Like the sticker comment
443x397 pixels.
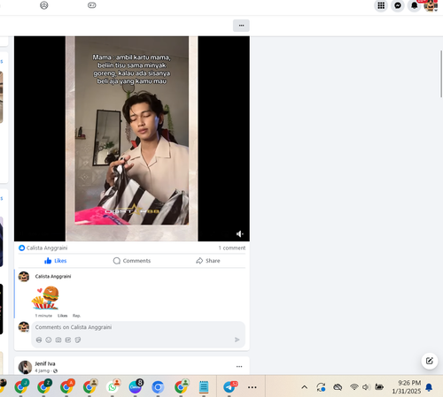pos(62,316)
